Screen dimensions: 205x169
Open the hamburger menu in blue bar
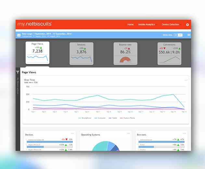click(189, 35)
